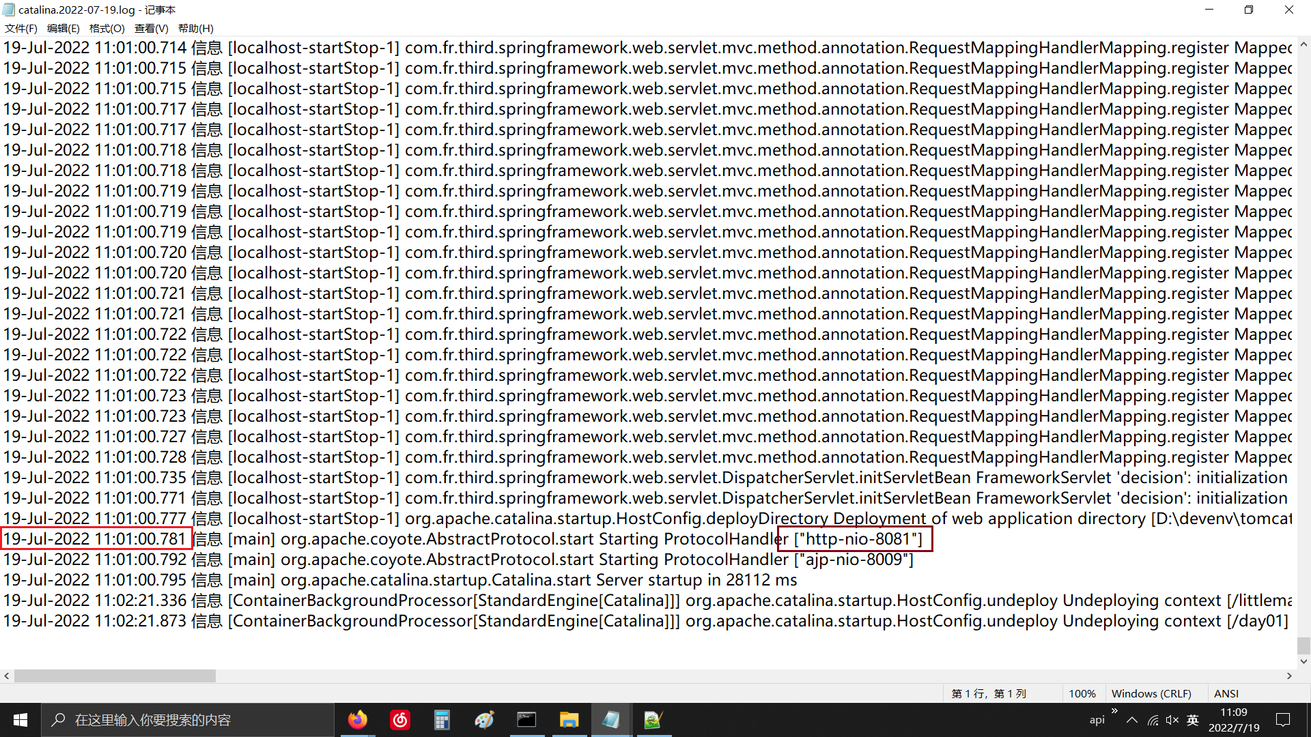Switch to the Notepad taskbar icon
1311x737 pixels.
pyautogui.click(x=611, y=720)
